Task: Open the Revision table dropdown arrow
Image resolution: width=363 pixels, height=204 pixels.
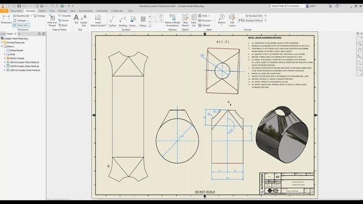Action: [x=212, y=20]
